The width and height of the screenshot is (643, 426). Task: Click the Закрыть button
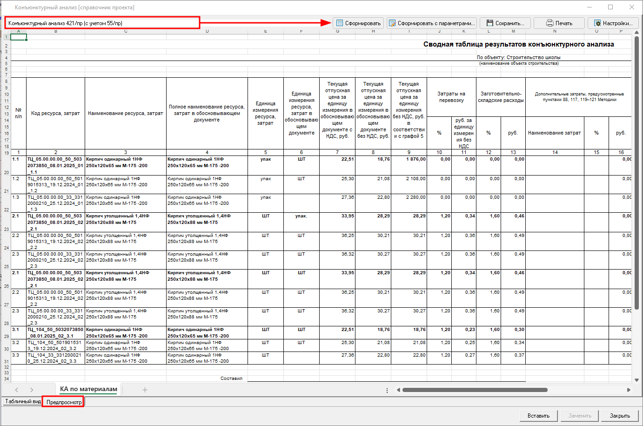tap(620, 416)
